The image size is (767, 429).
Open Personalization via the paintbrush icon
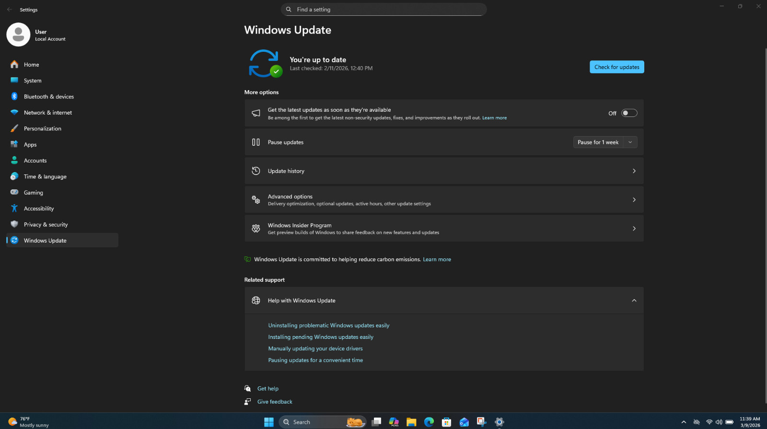pyautogui.click(x=14, y=128)
